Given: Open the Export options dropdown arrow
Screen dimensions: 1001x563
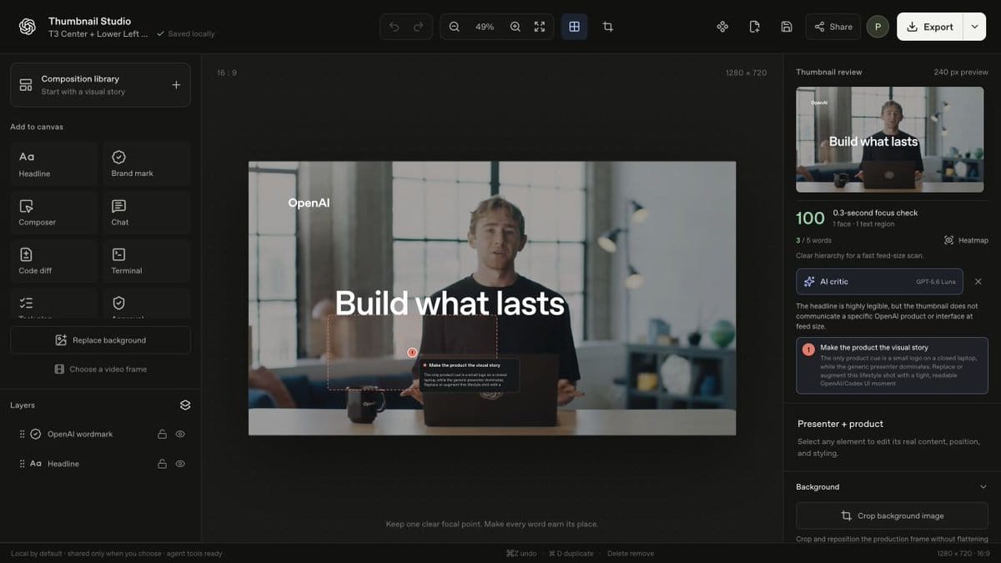Looking at the screenshot, I should (x=974, y=27).
